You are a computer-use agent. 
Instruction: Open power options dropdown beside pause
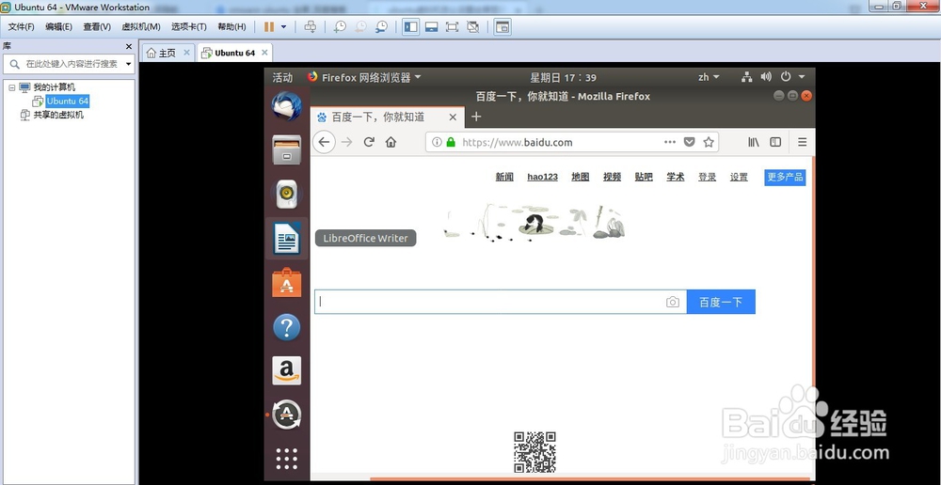point(284,27)
